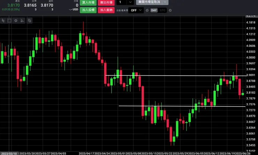258x155 pixels.
Task: Click the red 賣出市場 sell button
Action: click(x=106, y=2)
